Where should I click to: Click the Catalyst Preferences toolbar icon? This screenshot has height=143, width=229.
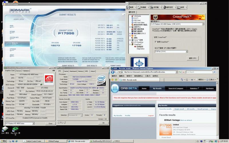click(x=165, y=7)
